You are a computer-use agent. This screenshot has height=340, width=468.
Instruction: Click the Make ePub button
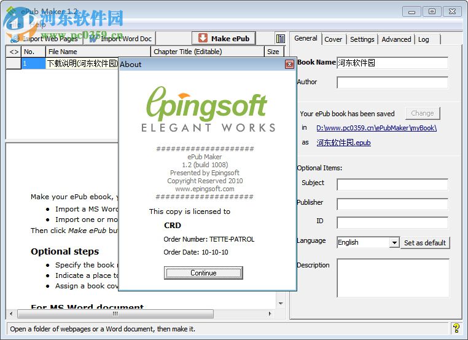pos(224,38)
